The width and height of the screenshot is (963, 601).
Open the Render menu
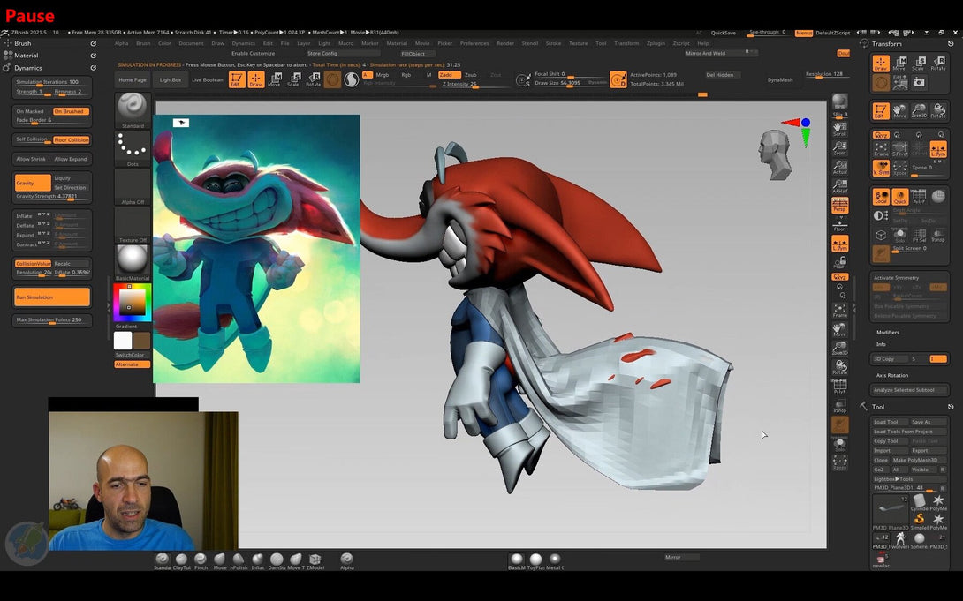tap(505, 43)
